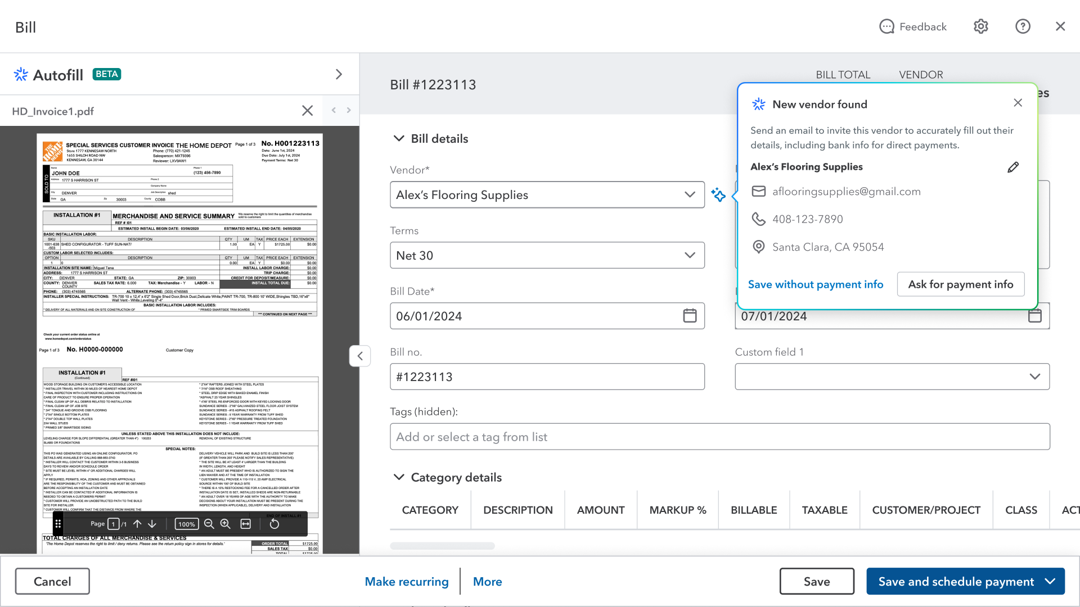Viewport: 1080px width, 607px height.
Task: Expand the Autofill panel chevron
Action: click(x=339, y=74)
